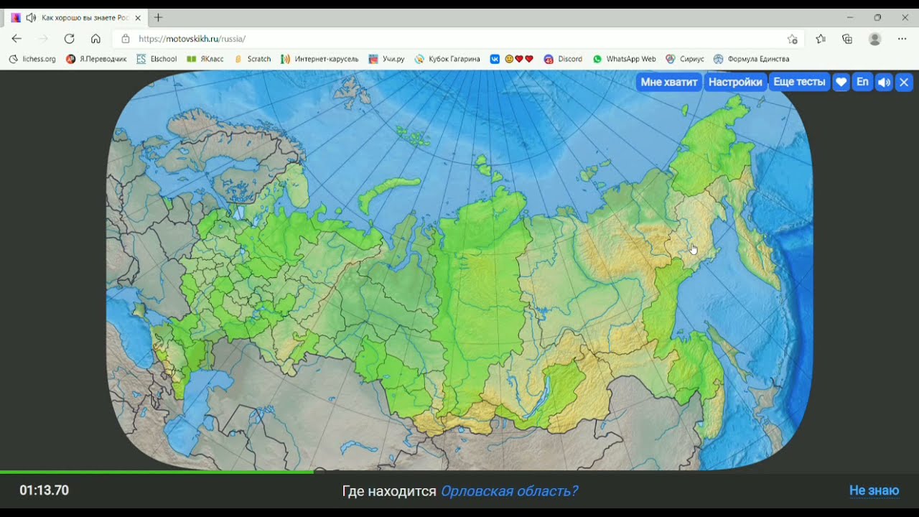919x517 pixels.
Task: Minimize the browser window
Action: pos(850,17)
